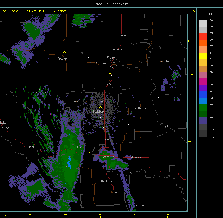Click the white caret marker southwest of Ponoka

pos(94,38)
